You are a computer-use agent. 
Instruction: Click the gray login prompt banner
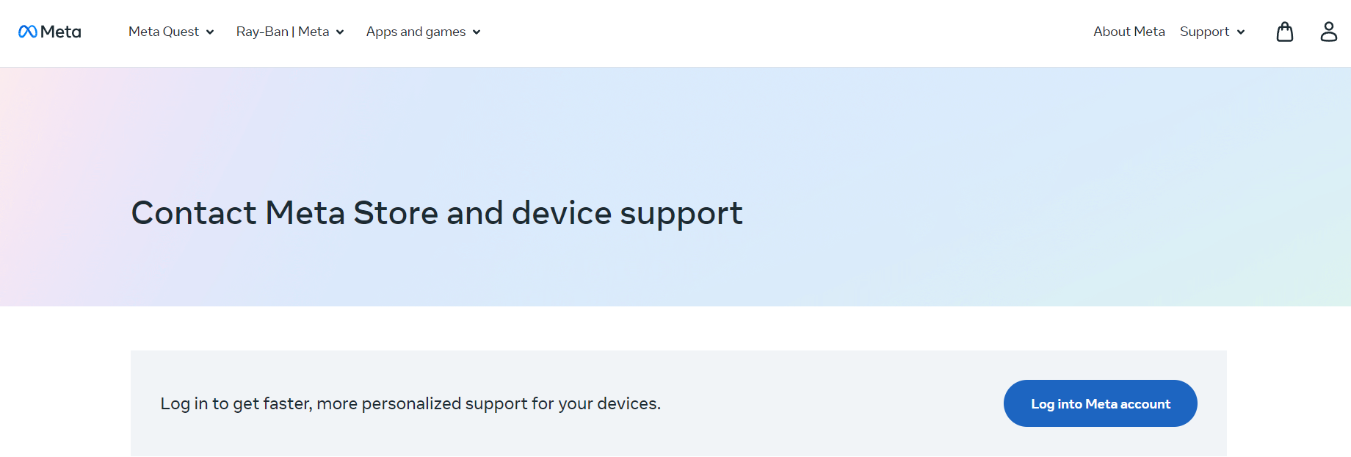678,403
